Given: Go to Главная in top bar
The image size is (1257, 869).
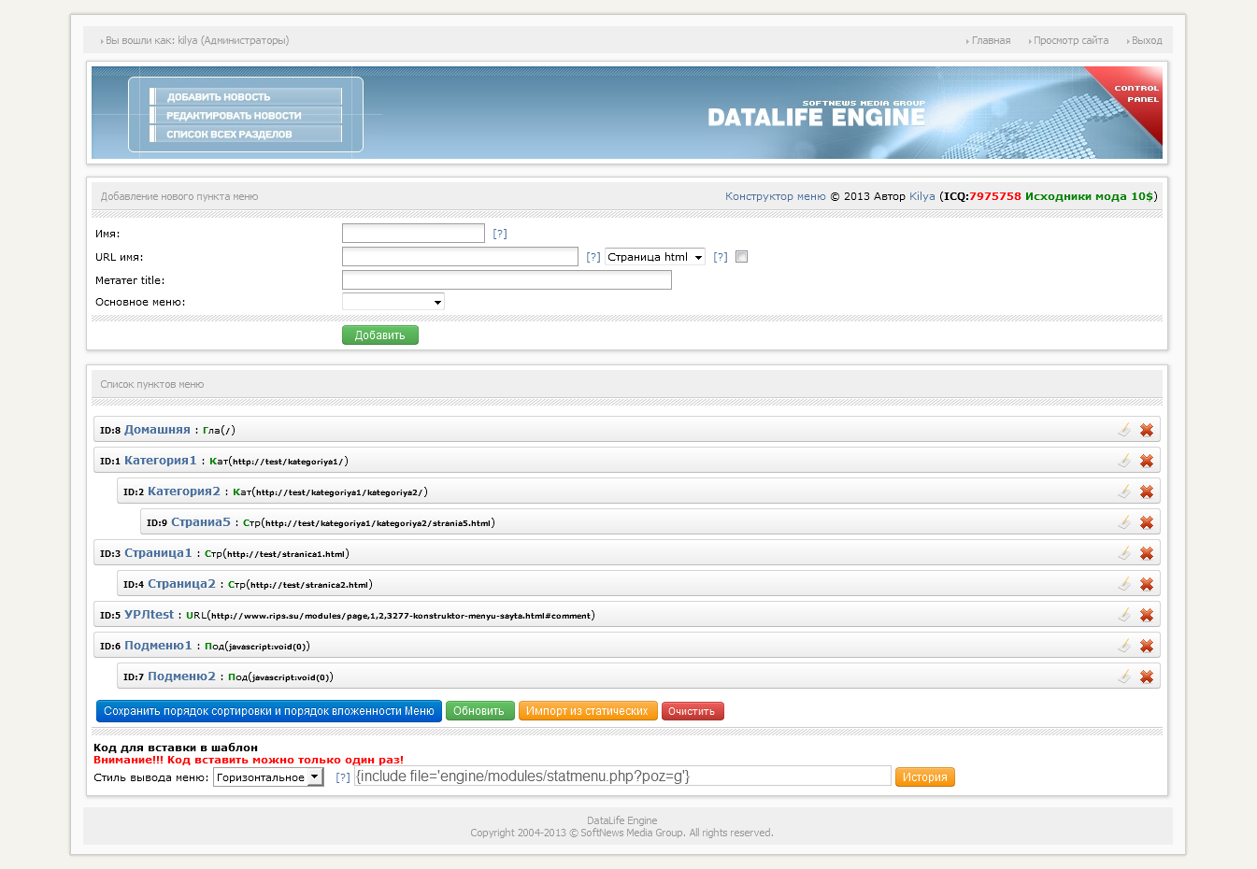Looking at the screenshot, I should tap(991, 40).
